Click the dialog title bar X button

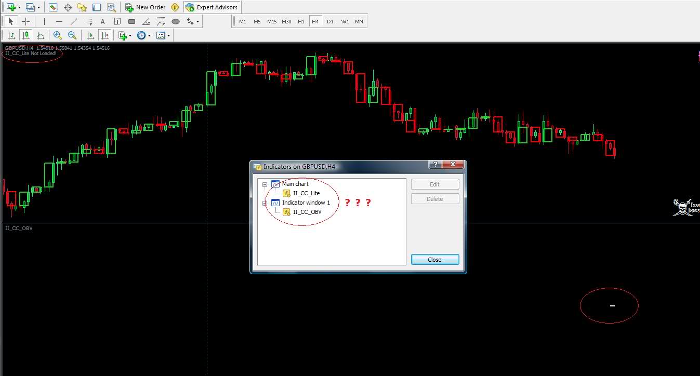tap(453, 165)
